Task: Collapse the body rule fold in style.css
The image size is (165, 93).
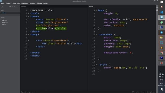Action: (96, 10)
